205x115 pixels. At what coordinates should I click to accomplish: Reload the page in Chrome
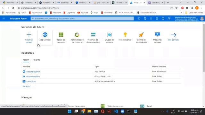pos(13,8)
